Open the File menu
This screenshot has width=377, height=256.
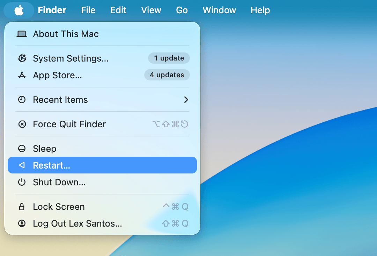[x=88, y=10]
